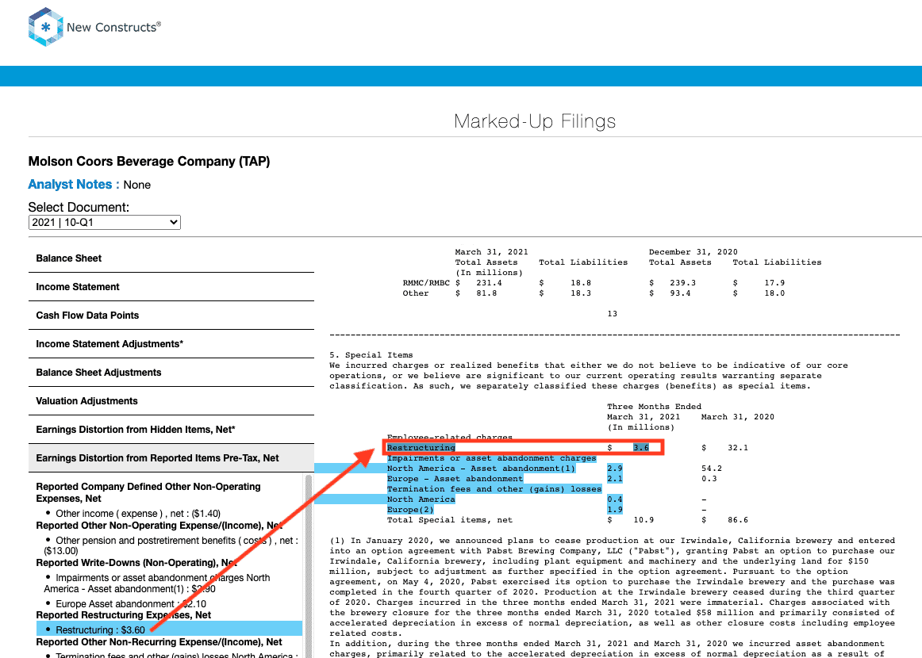This screenshot has height=658, width=922.
Task: Click the highlighted 0.4 value
Action: [x=614, y=499]
